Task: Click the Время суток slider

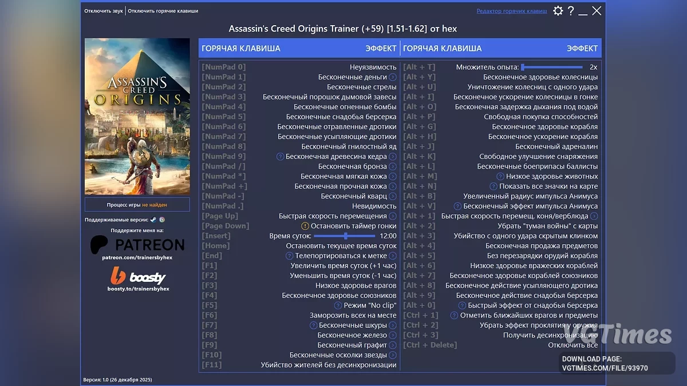Action: click(345, 236)
